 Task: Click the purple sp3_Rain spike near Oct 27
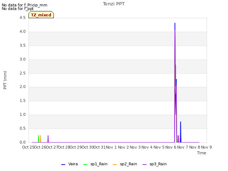(48, 139)
